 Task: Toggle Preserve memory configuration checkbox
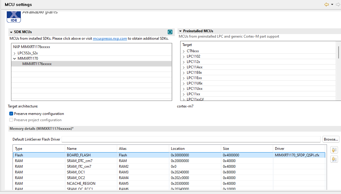click(11, 114)
